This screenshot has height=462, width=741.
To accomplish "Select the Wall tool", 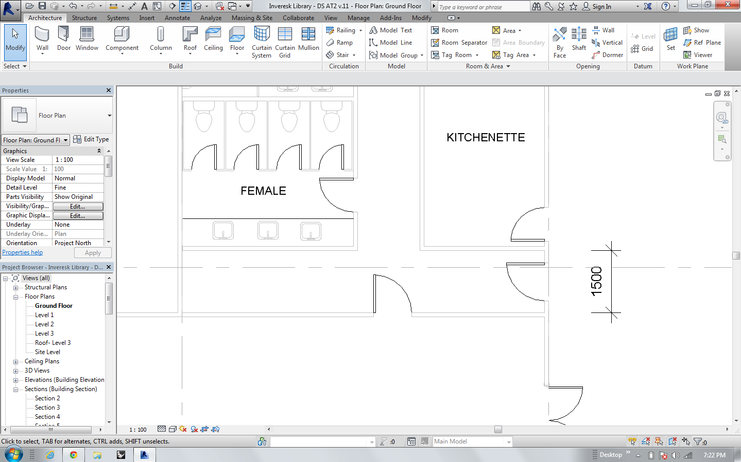I will [x=42, y=41].
